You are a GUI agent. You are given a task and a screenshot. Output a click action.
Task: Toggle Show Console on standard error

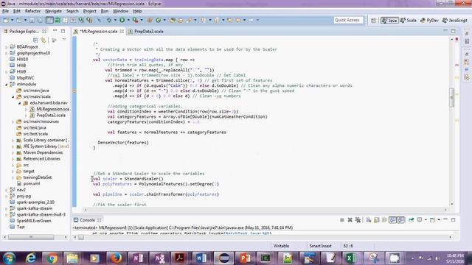click(400, 220)
